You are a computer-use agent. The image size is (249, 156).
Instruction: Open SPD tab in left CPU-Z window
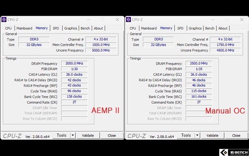56,28
